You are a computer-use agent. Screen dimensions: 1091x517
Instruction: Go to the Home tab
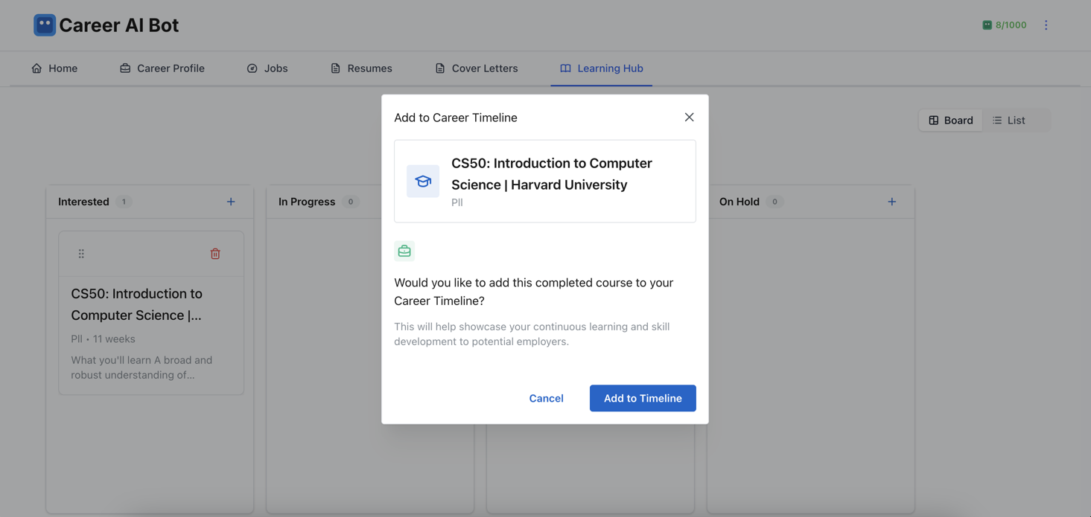tap(54, 68)
